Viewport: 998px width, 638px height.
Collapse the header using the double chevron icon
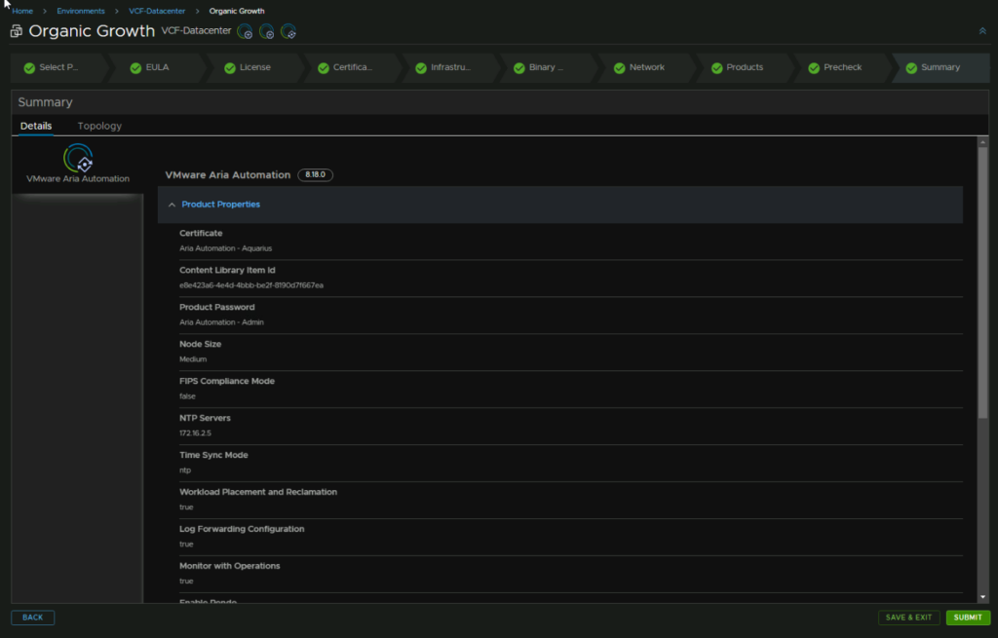(982, 30)
